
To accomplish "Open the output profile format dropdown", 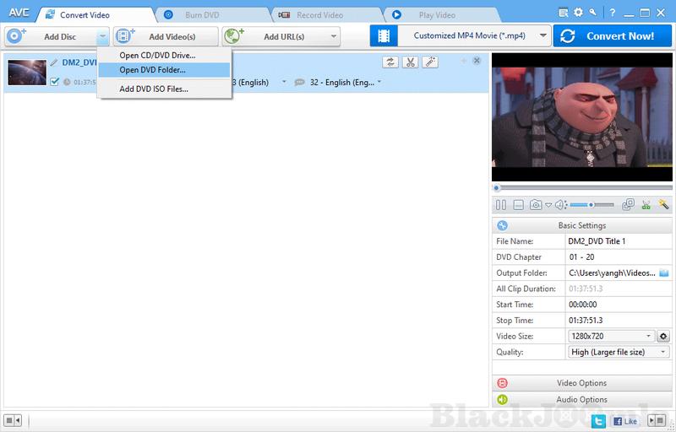I will pyautogui.click(x=460, y=36).
